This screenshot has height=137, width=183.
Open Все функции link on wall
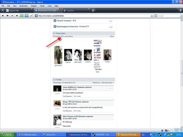(107, 83)
